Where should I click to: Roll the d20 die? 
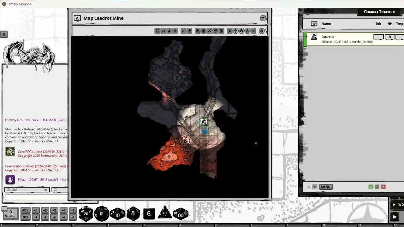click(86, 214)
